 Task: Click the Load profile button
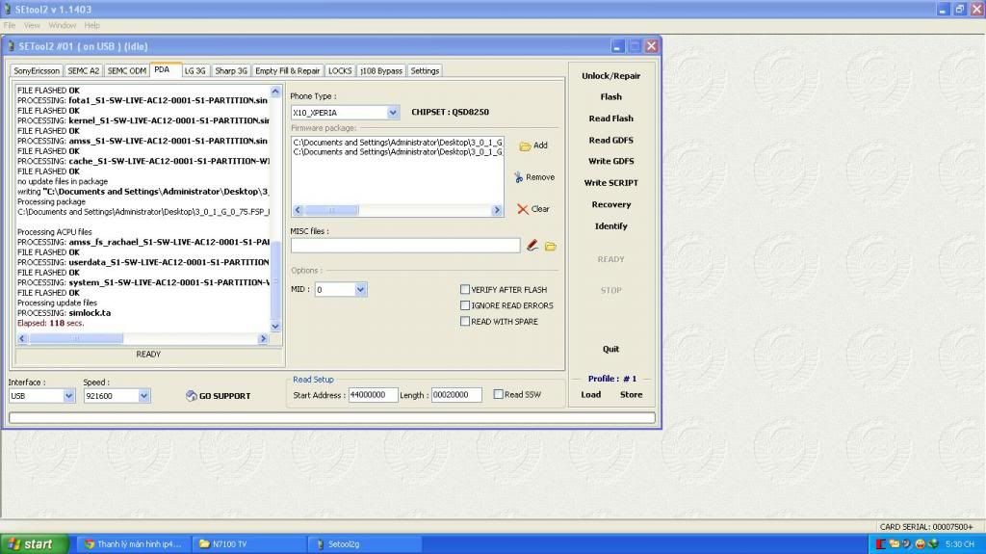click(x=590, y=395)
